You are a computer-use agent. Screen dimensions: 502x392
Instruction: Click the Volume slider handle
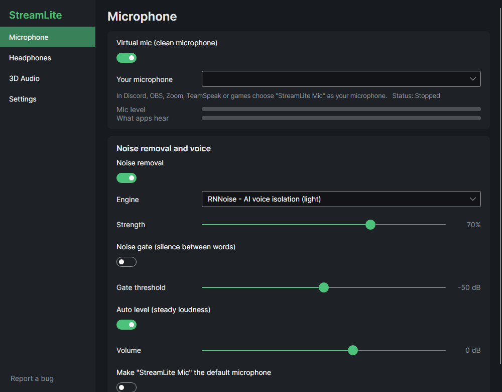[x=353, y=350]
